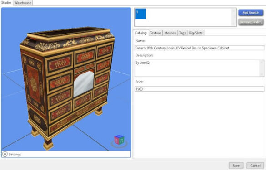
Task: Click the Settings label under the viewport
Action: click(x=15, y=154)
